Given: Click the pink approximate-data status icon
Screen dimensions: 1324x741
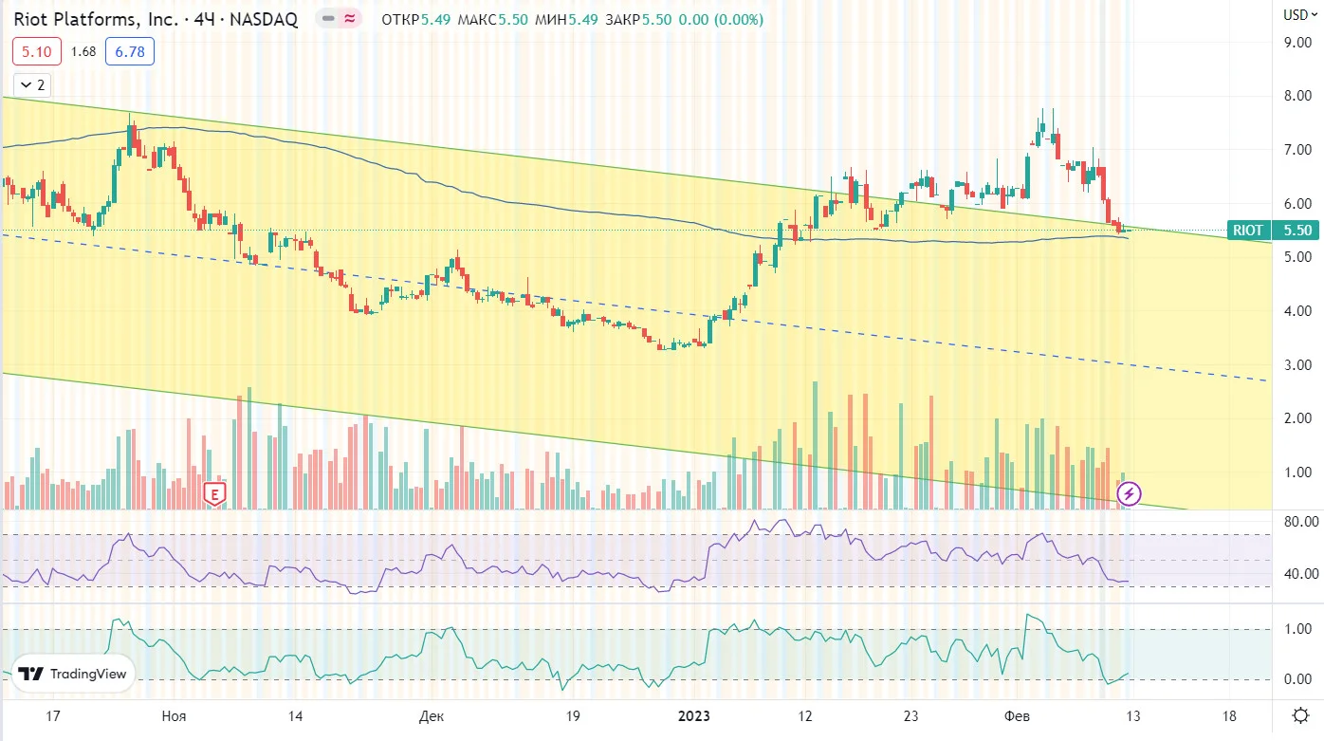Looking at the screenshot, I should click(350, 19).
